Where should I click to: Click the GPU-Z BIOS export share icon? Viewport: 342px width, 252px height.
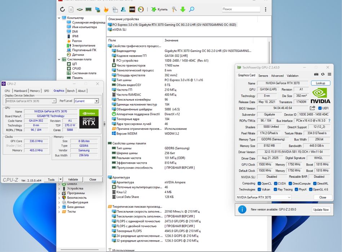[x=312, y=108]
